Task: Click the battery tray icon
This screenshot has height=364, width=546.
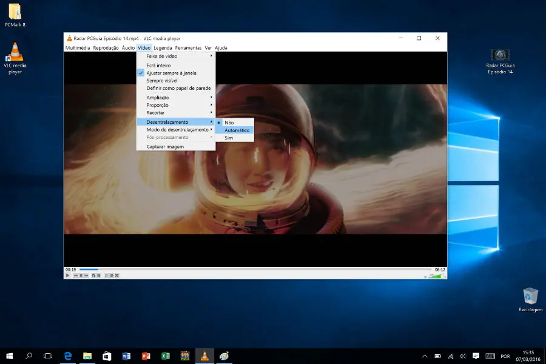Action: tap(437, 356)
